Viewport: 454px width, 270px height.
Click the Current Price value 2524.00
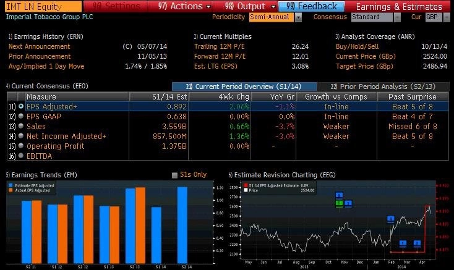pyautogui.click(x=435, y=56)
